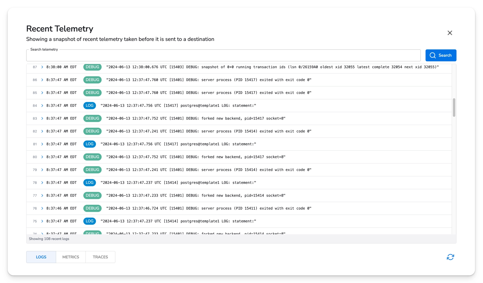483x283 pixels.
Task: Expand log entry 87
Action: pos(42,67)
